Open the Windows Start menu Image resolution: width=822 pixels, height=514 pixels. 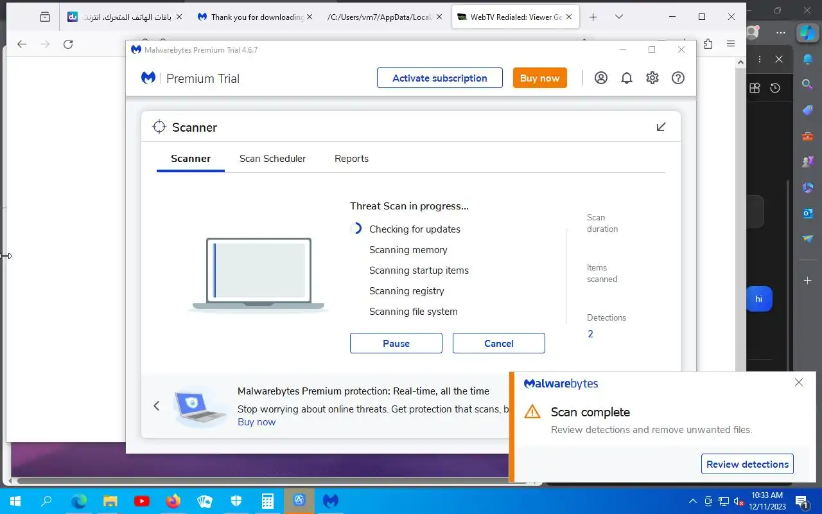click(15, 501)
